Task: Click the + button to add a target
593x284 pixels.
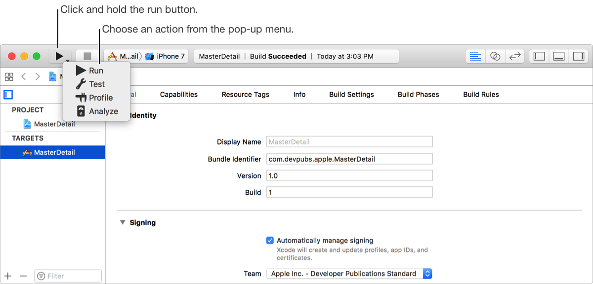Action: (7, 276)
